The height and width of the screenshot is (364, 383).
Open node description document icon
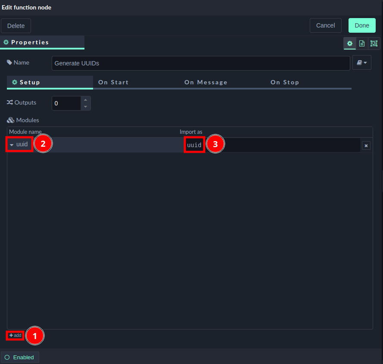click(362, 43)
